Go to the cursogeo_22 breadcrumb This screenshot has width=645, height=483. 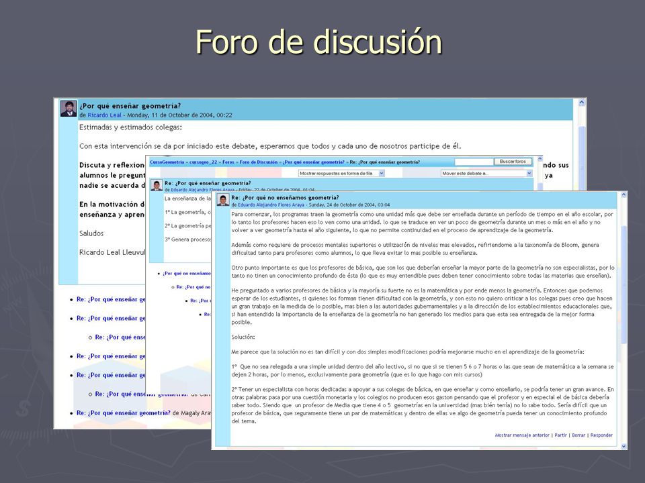203,162
